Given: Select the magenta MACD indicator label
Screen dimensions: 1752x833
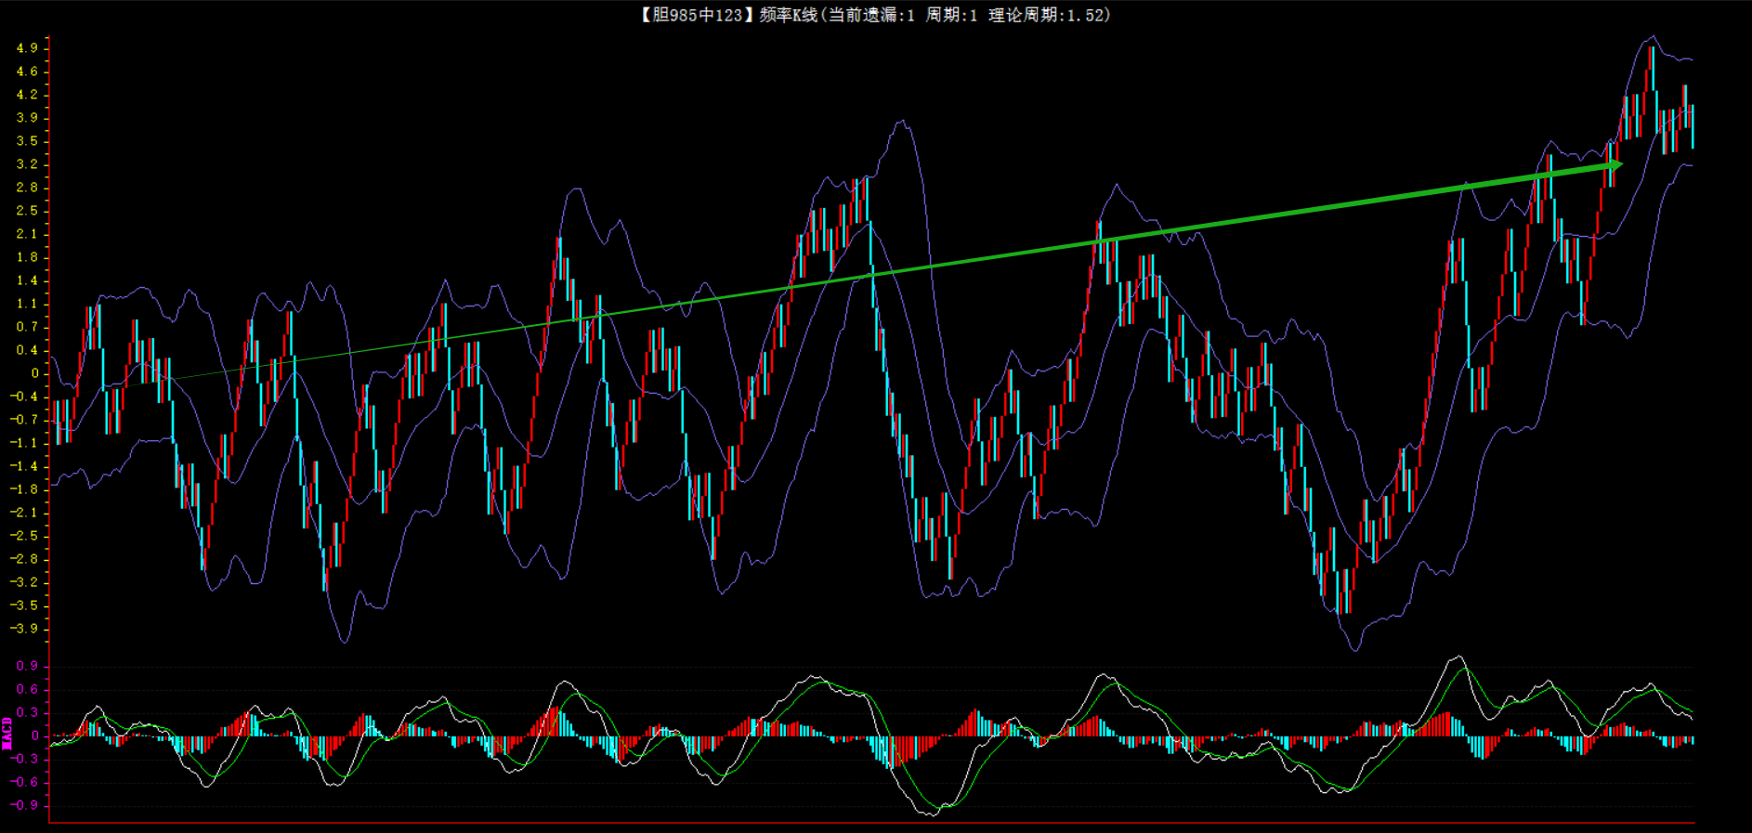Looking at the screenshot, I should pyautogui.click(x=7, y=733).
